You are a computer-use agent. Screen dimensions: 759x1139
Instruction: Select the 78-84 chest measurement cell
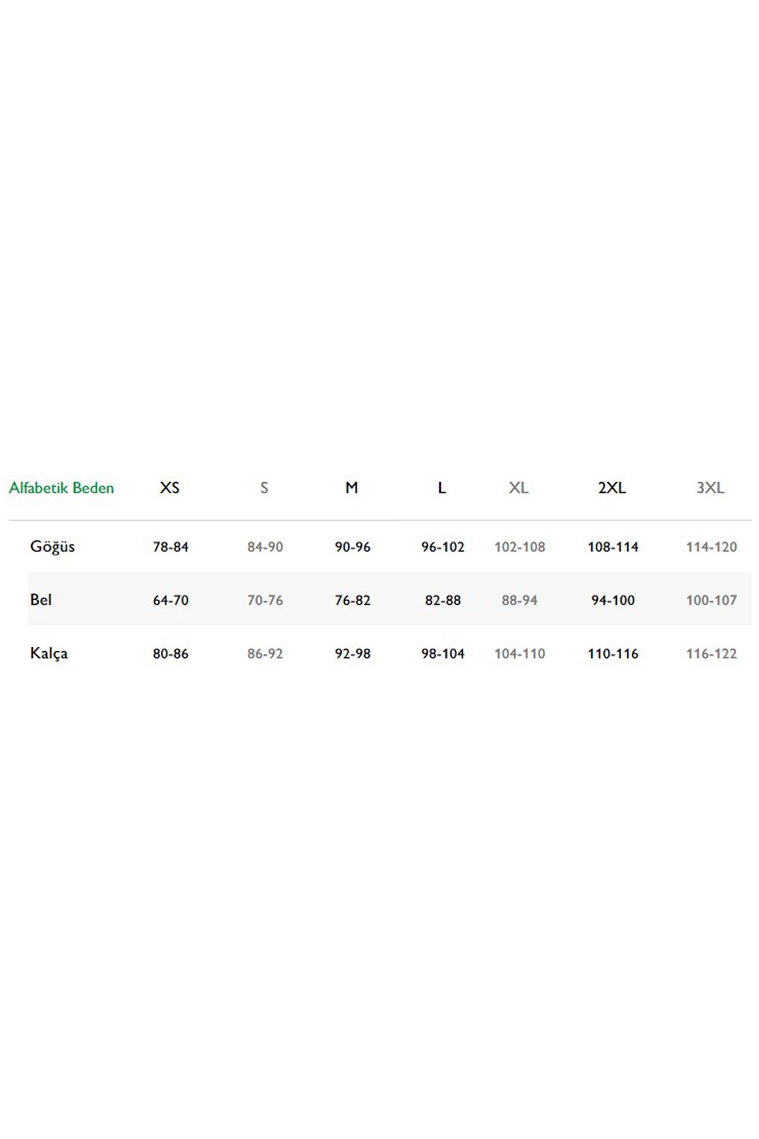[x=171, y=547]
